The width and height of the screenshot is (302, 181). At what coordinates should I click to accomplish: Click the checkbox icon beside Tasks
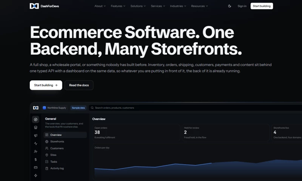[46, 161]
